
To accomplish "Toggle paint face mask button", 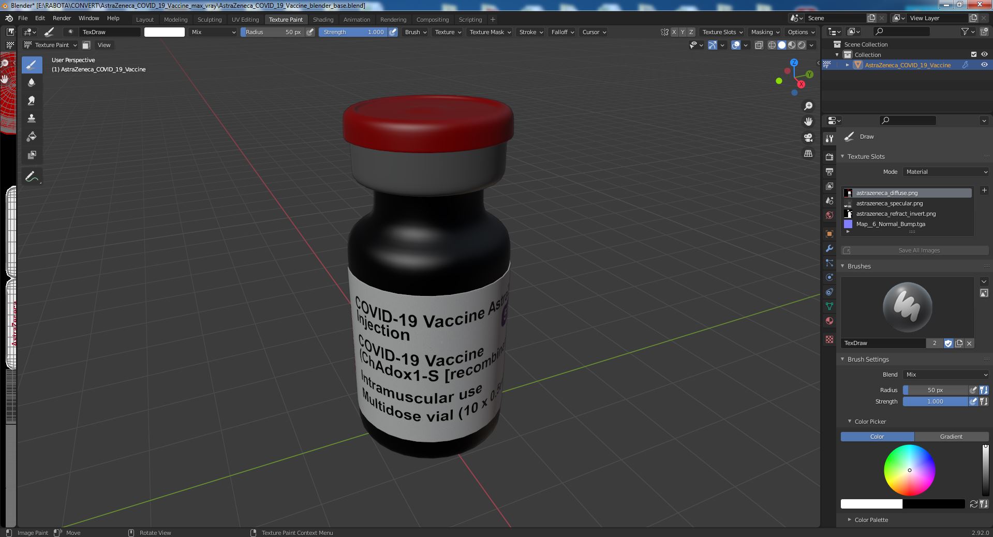I will coord(86,45).
